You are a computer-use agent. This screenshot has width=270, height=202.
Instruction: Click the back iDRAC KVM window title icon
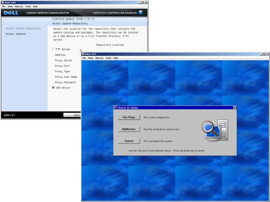tap(3, 3)
